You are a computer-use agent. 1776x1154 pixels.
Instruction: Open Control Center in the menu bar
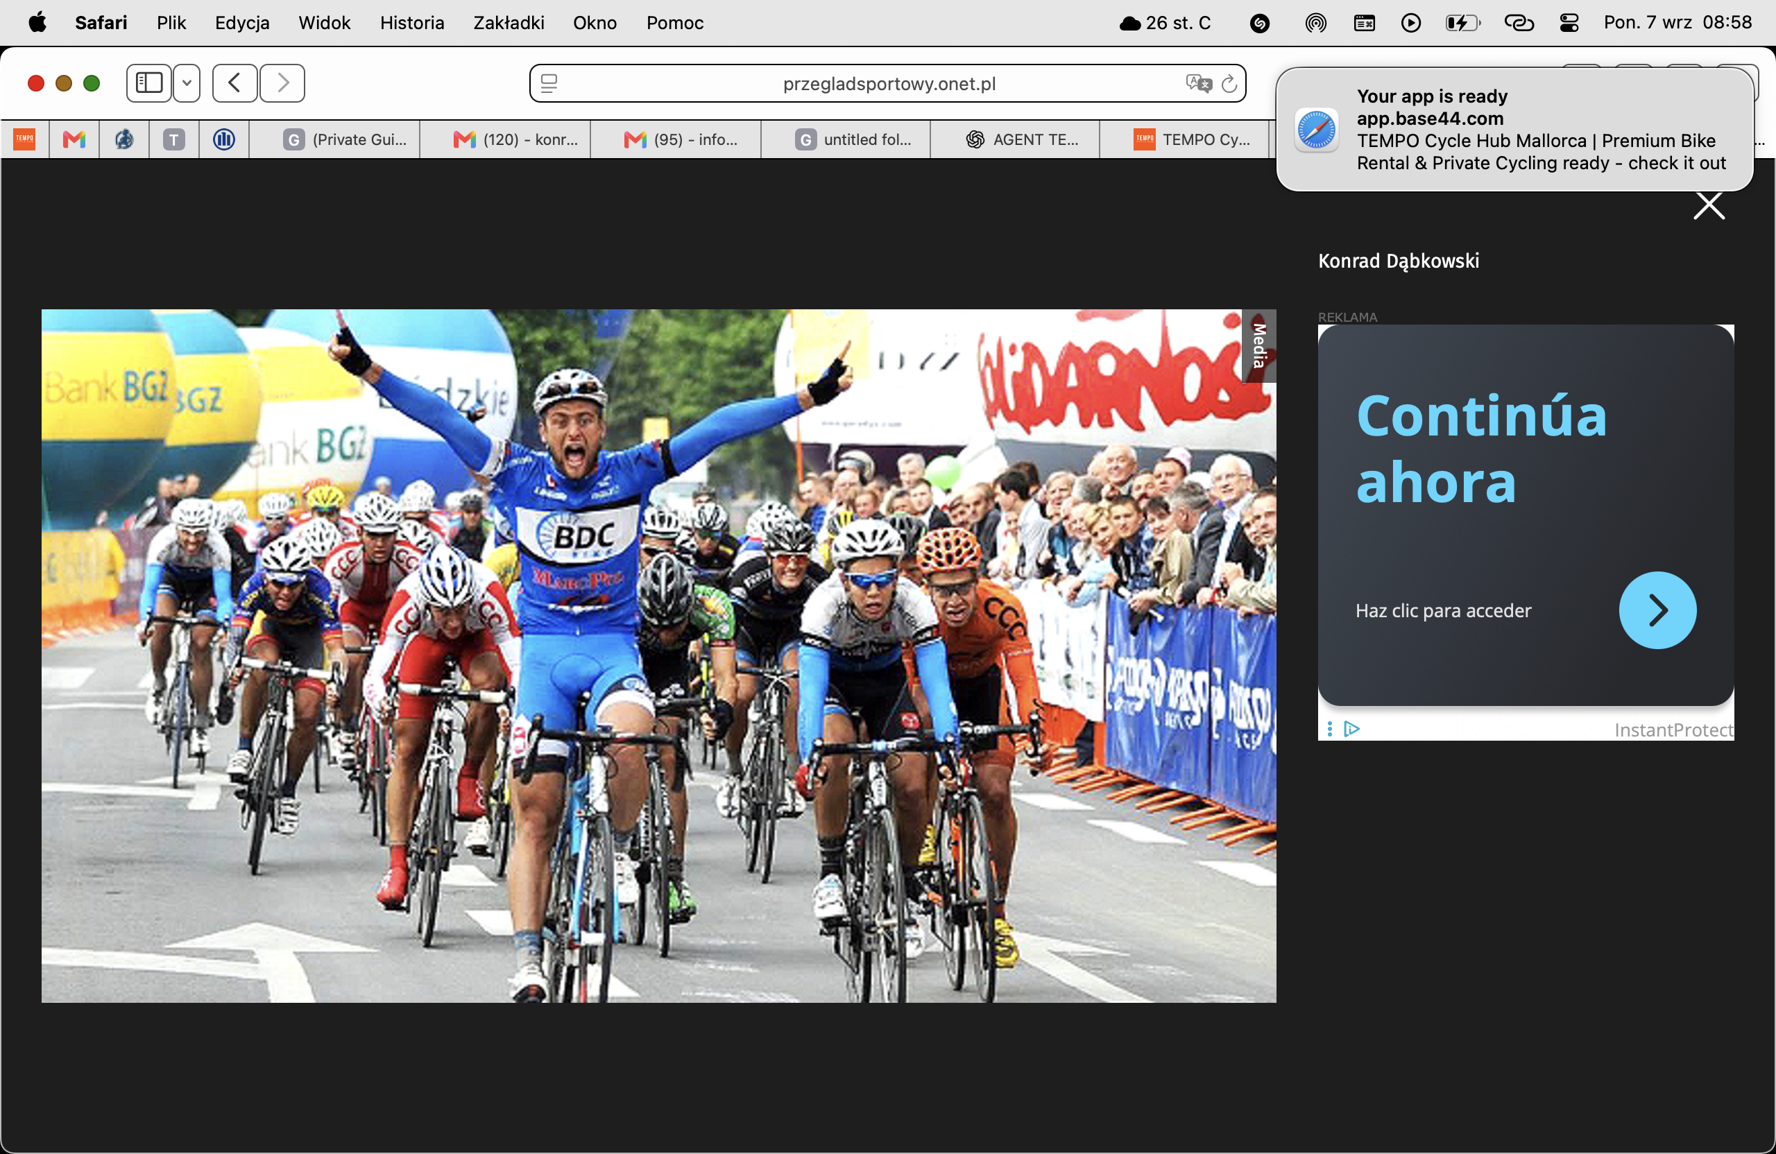1569,23
